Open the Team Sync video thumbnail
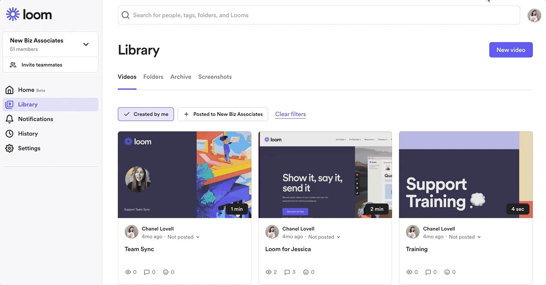546x285 pixels. click(184, 175)
